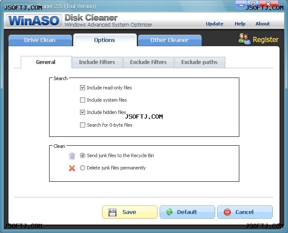Viewport: 288px width, 233px height.
Task: Click the Register link text
Action: (x=266, y=39)
